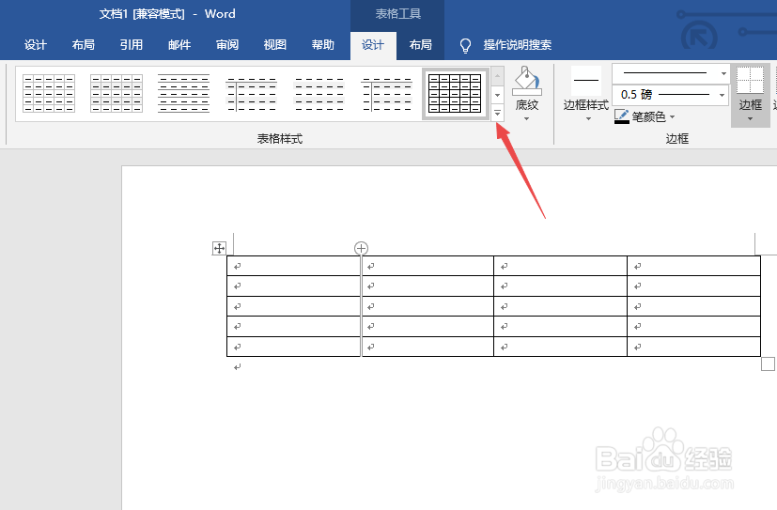Open the 笔颜色 pen color dropdown arrow
This screenshot has height=510, width=777.
click(x=673, y=116)
